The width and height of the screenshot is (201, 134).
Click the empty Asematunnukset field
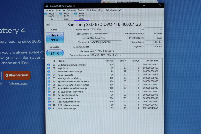click(106, 47)
